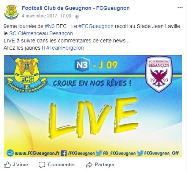Open the #FCGueugnon hashtag link
The height and width of the screenshot is (172, 187).
coord(96,26)
